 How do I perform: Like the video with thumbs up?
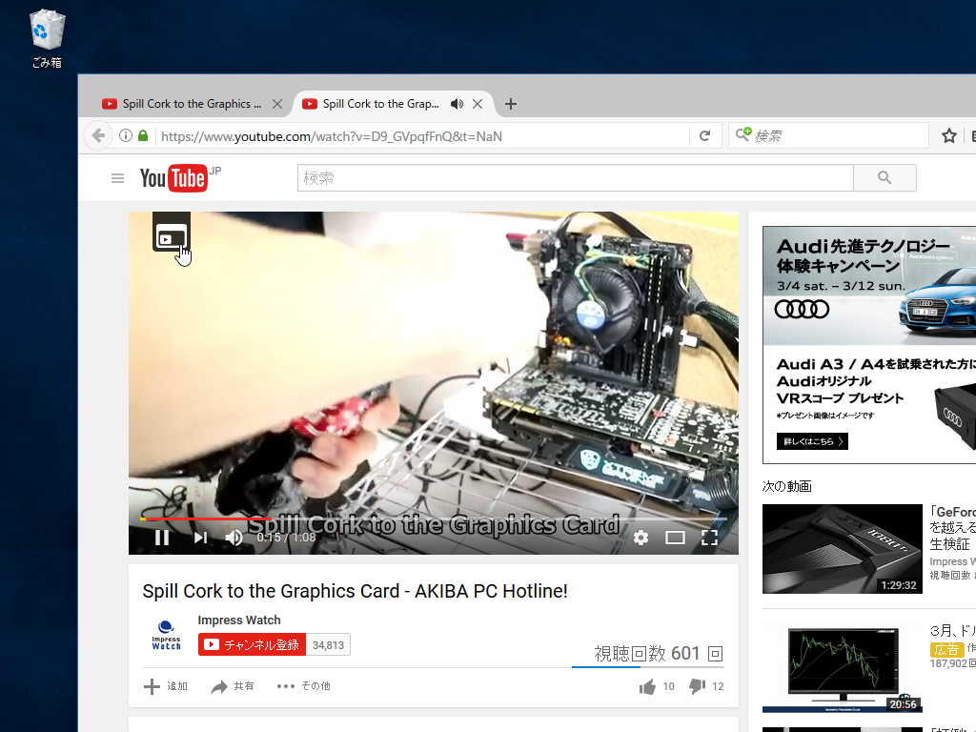point(647,686)
